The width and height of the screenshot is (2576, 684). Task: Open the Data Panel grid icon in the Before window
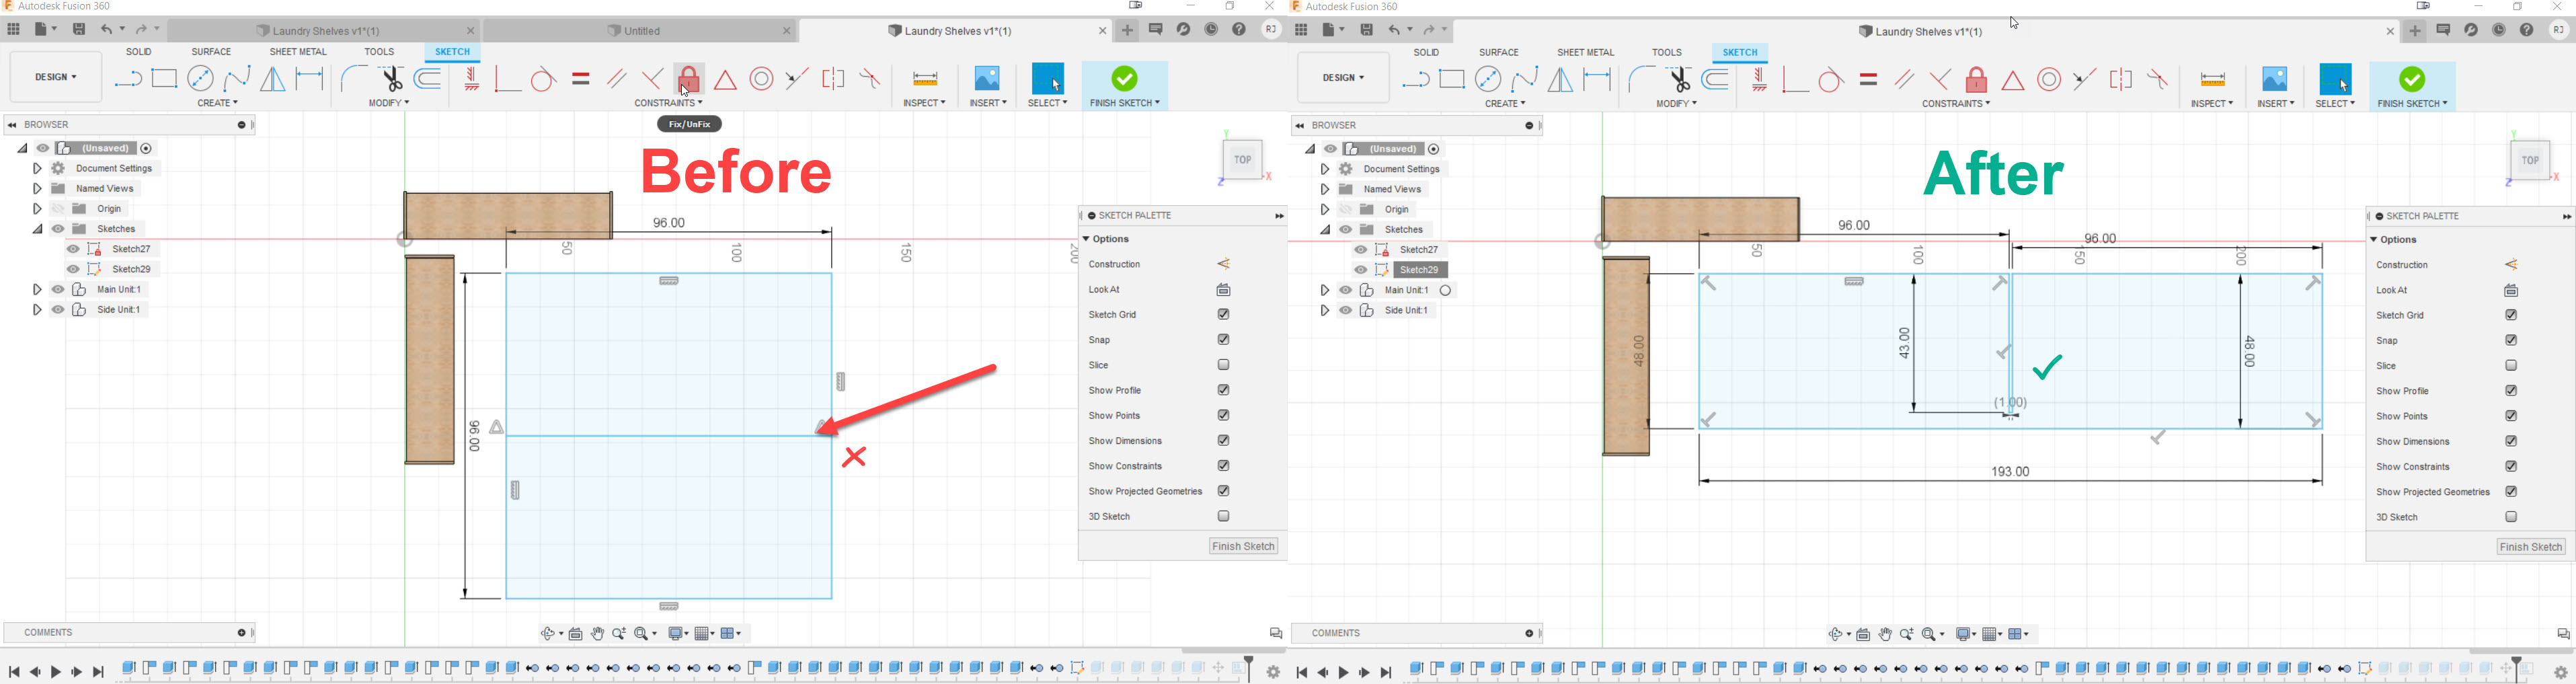[14, 29]
